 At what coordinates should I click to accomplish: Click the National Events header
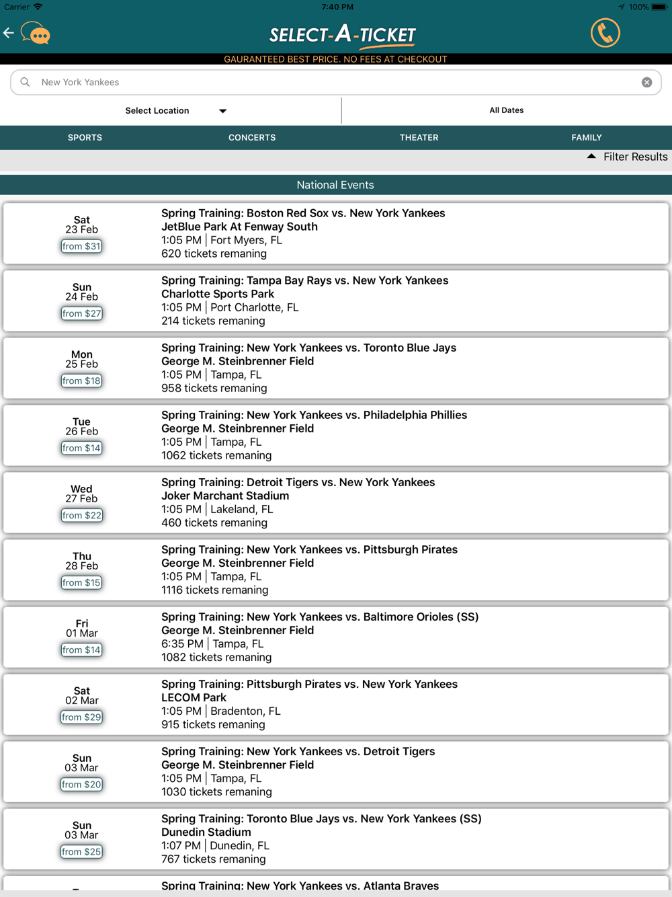pos(335,185)
